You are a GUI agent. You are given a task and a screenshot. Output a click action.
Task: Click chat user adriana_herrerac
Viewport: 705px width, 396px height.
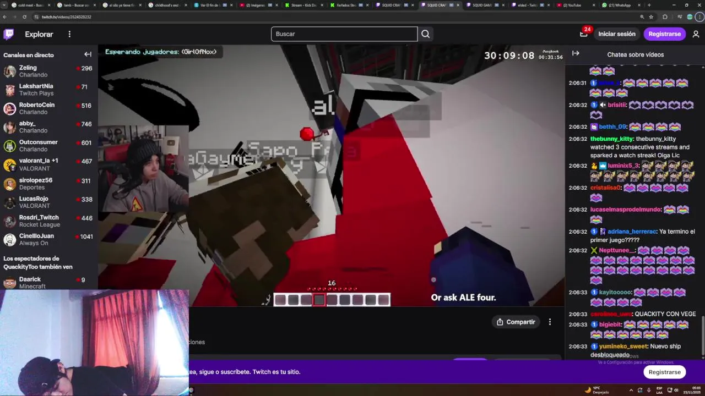tap(632, 232)
